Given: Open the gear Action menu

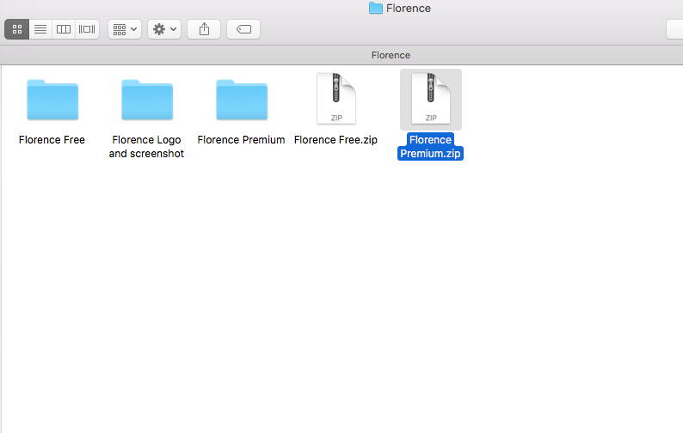Looking at the screenshot, I should [164, 29].
